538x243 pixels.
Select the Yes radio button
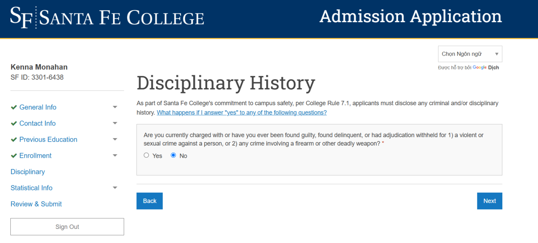click(x=146, y=155)
